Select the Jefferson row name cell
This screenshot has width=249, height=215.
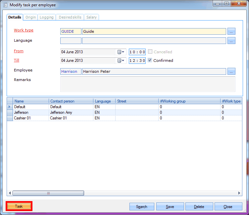click(x=31, y=112)
